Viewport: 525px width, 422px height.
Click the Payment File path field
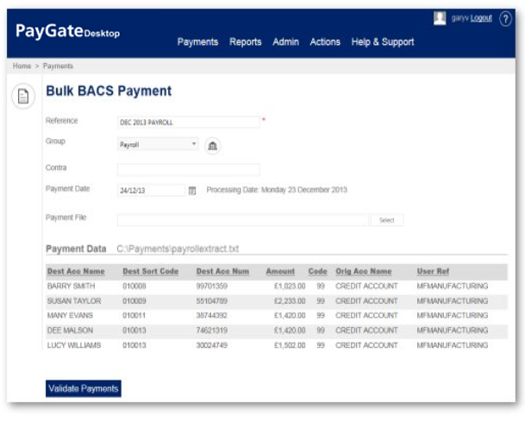pyautogui.click(x=242, y=220)
